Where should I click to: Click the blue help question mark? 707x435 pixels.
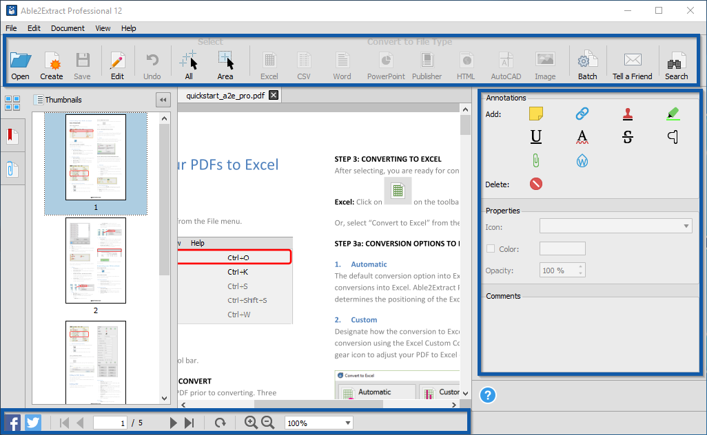(487, 395)
